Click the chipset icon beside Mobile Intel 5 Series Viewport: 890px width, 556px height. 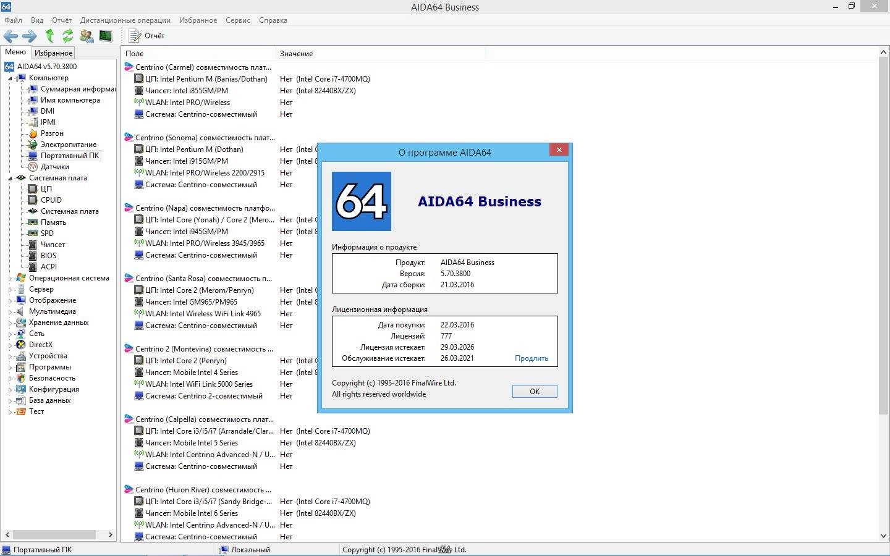139,443
